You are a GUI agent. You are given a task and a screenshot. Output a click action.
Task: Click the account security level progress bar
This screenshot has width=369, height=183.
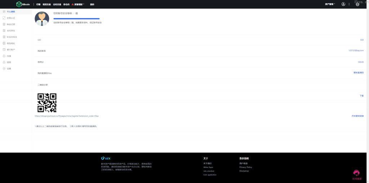tap(76, 18)
